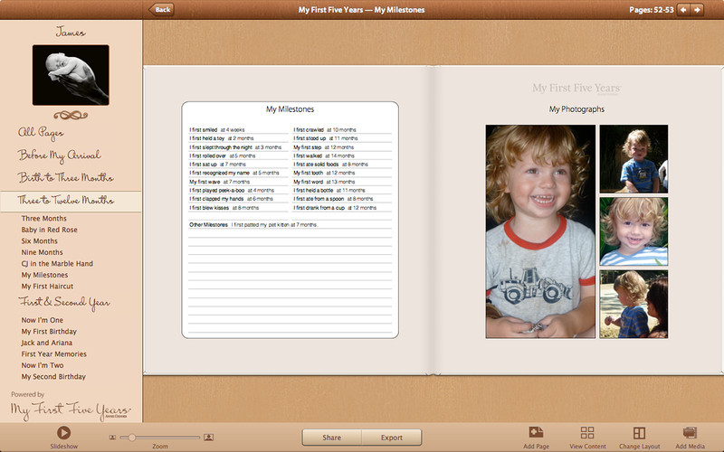Screen dimensions: 724x452
Task: Click the Change Layout icon
Action: tap(639, 433)
